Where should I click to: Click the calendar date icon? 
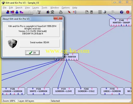click(87, 12)
